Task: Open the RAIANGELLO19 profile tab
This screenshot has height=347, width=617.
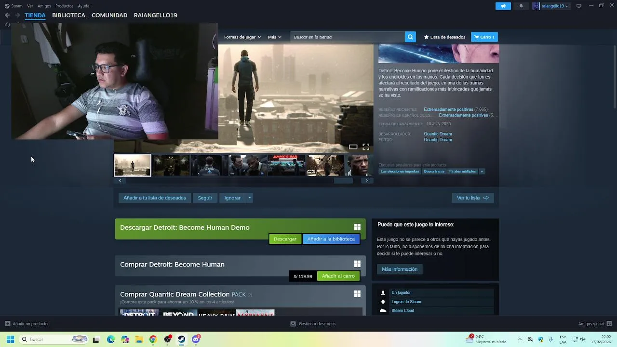Action: tap(155, 15)
